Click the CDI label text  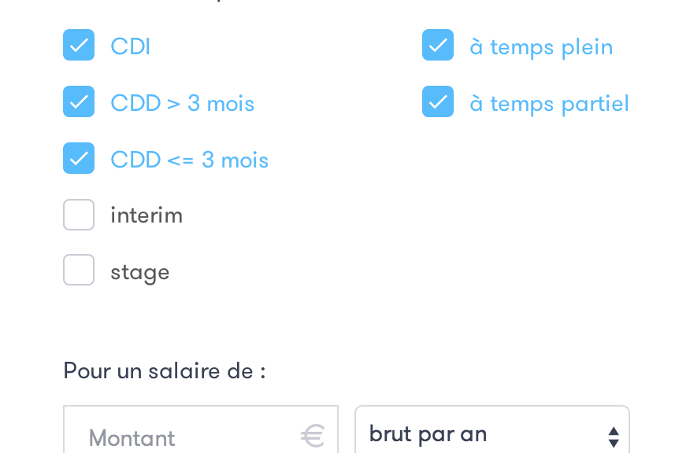coord(131,46)
